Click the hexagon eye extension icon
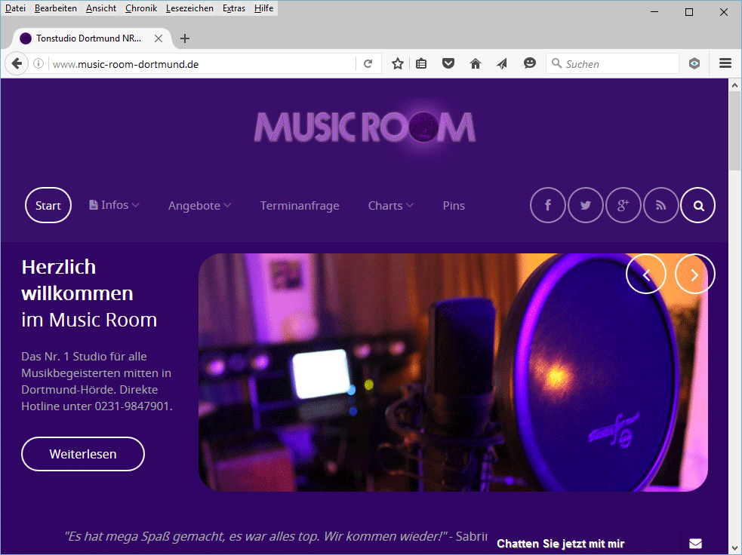This screenshot has width=742, height=555. [x=694, y=63]
